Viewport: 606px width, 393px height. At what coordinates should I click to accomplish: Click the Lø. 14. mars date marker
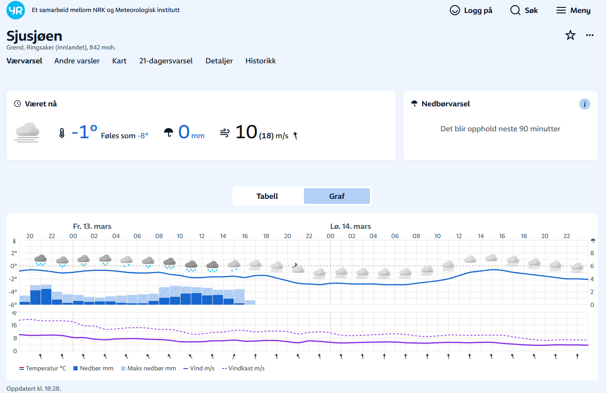point(351,226)
